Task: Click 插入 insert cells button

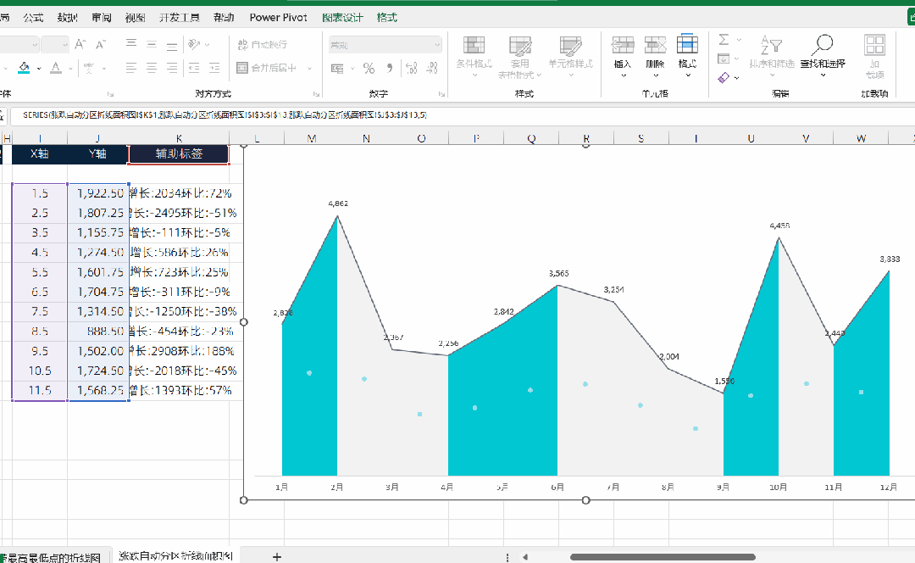Action: pyautogui.click(x=623, y=57)
